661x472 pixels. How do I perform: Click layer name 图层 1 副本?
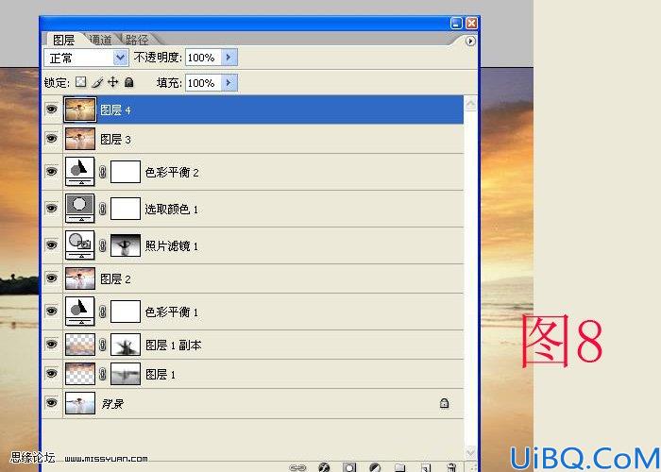point(173,346)
